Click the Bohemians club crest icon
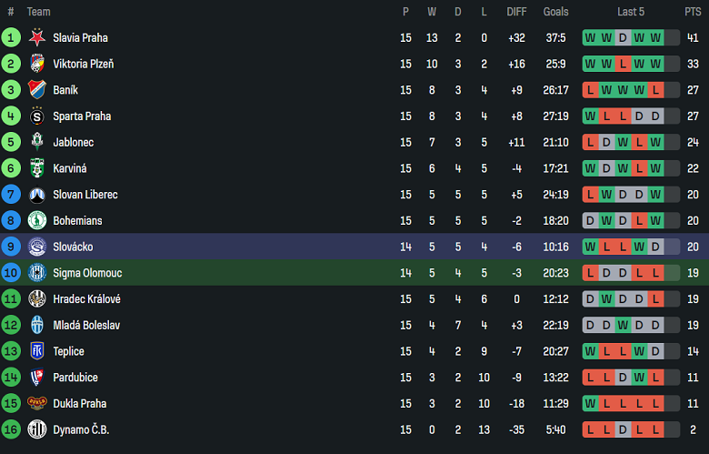Image resolution: width=709 pixels, height=454 pixels. (37, 220)
